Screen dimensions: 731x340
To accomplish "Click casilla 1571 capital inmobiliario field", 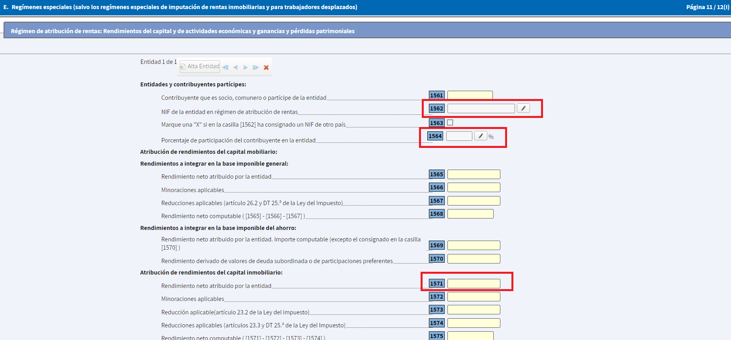I will tap(474, 284).
